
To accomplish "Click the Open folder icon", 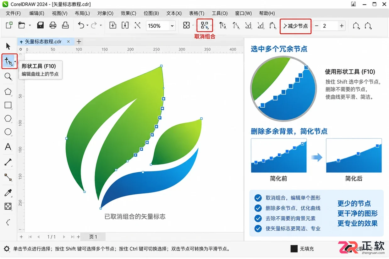I will click(21, 25).
